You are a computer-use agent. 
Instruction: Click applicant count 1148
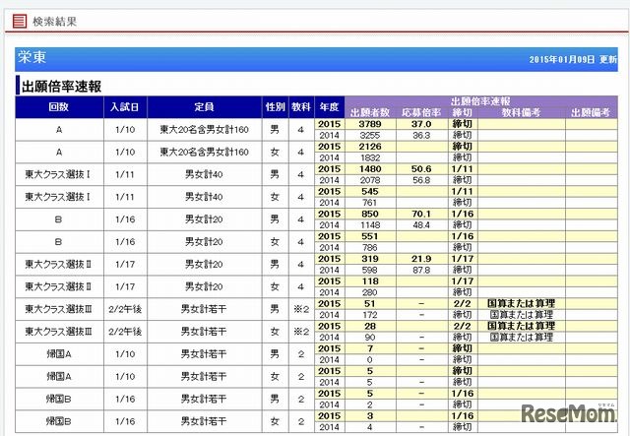[x=370, y=225]
